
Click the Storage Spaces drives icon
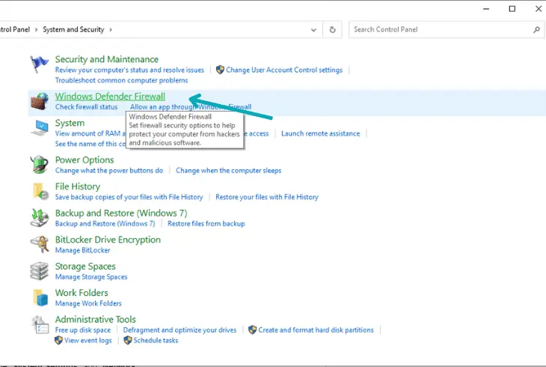point(40,271)
